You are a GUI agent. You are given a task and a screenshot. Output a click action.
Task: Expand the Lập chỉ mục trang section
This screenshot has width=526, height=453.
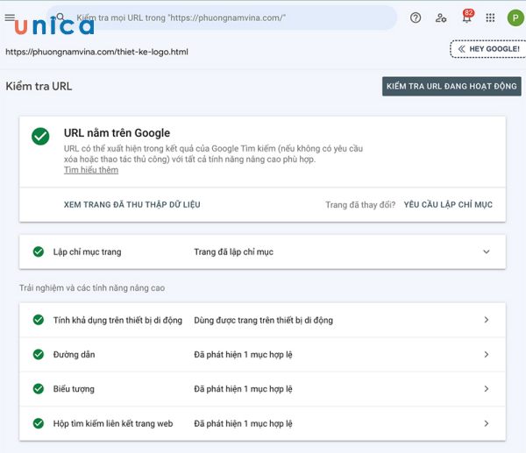487,252
